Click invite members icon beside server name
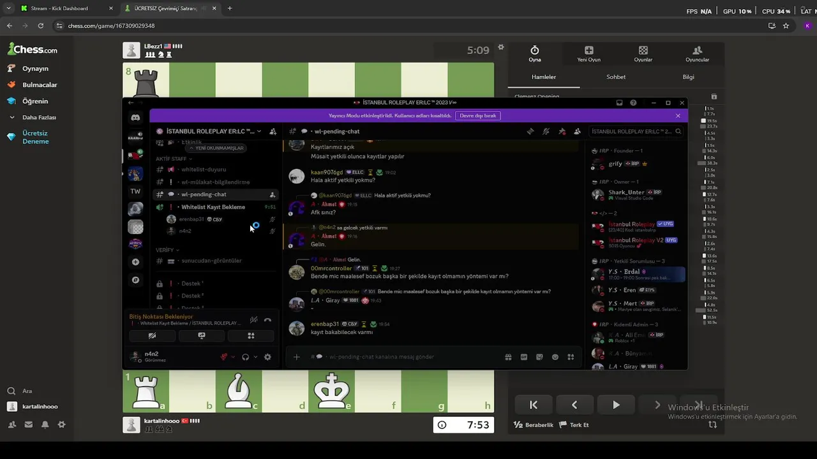 tap(273, 131)
